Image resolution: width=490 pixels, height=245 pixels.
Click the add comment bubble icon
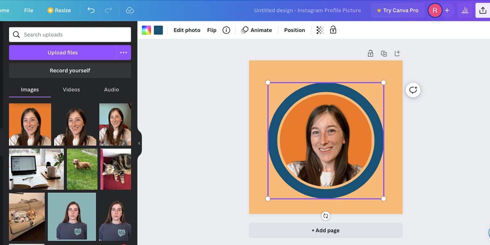tap(413, 90)
